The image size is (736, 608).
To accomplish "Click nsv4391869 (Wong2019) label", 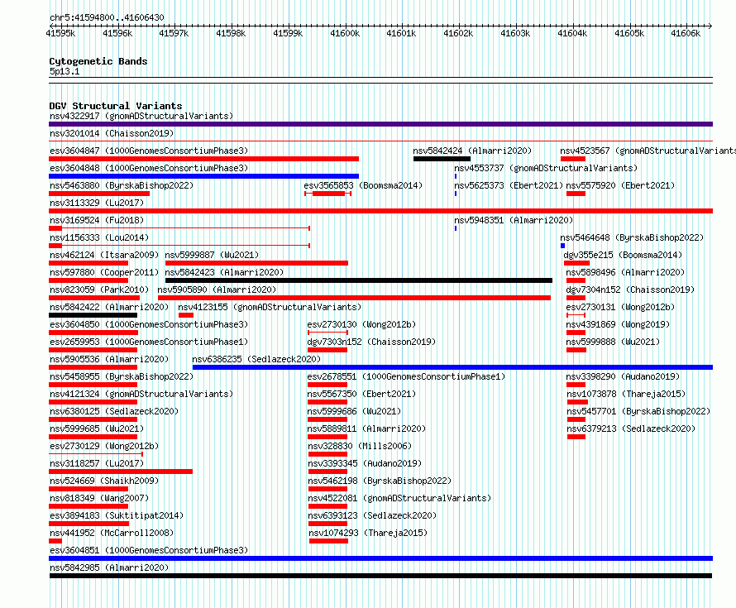I will point(618,324).
